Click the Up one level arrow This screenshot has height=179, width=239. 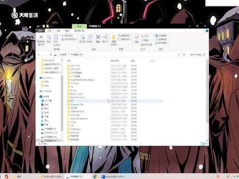pyautogui.click(x=51, y=55)
